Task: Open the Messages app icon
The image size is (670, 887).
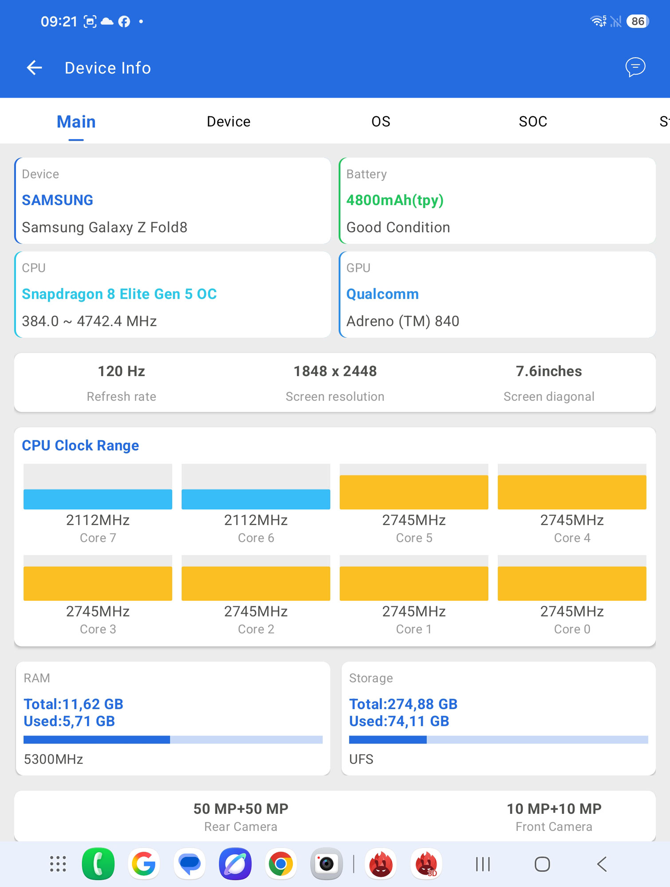Action: click(189, 863)
